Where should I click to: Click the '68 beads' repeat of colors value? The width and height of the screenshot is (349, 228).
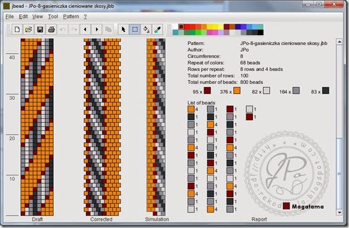click(250, 62)
